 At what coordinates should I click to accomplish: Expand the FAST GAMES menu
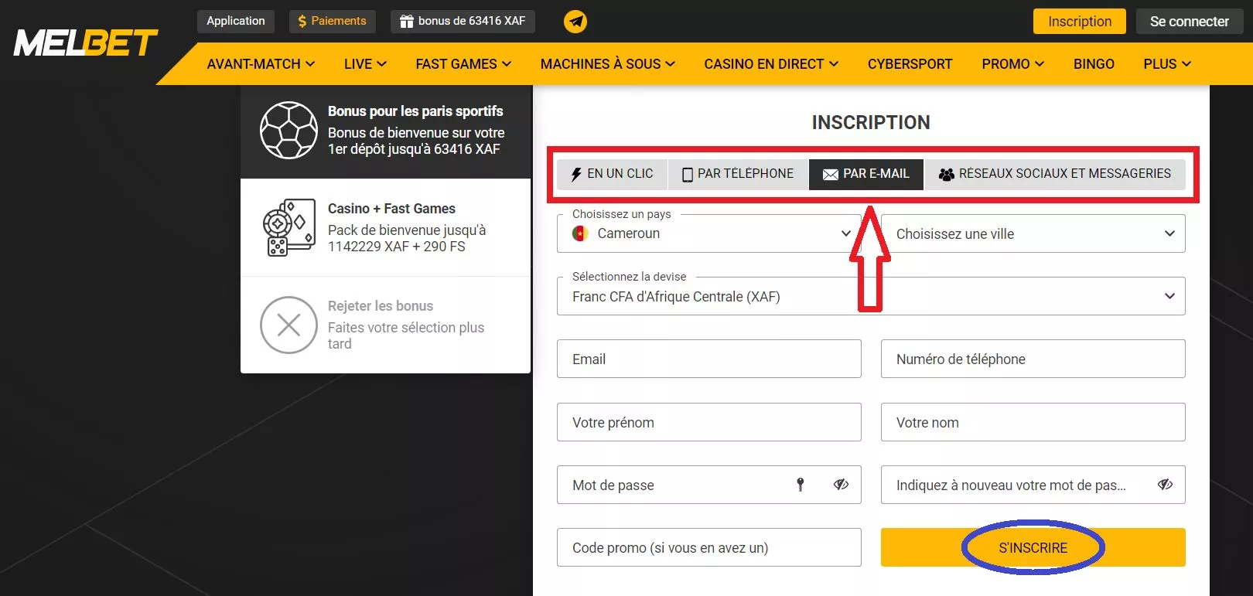tap(463, 64)
